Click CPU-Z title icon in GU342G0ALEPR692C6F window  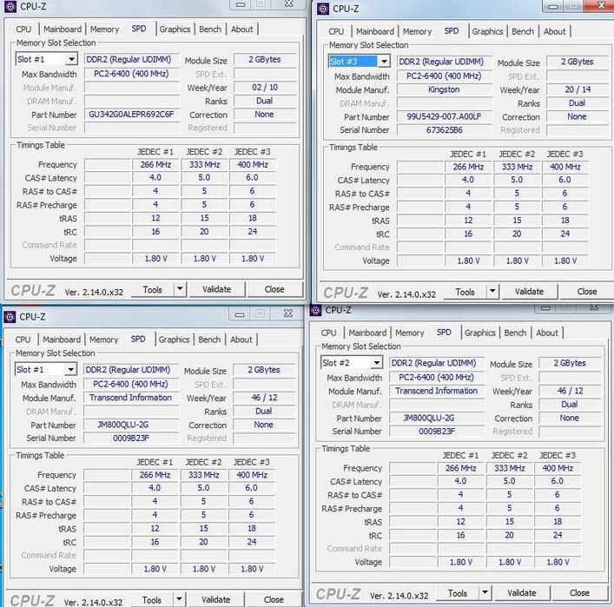click(x=10, y=7)
